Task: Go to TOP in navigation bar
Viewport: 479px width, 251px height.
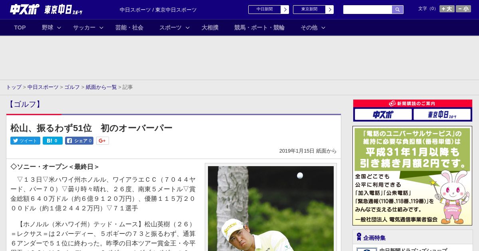Action: click(20, 27)
